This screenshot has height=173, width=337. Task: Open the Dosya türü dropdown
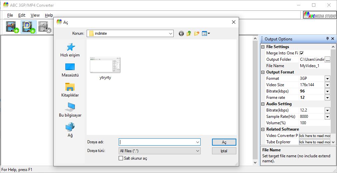[x=198, y=151]
